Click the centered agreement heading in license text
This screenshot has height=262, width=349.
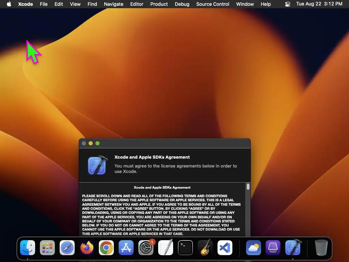(x=162, y=188)
